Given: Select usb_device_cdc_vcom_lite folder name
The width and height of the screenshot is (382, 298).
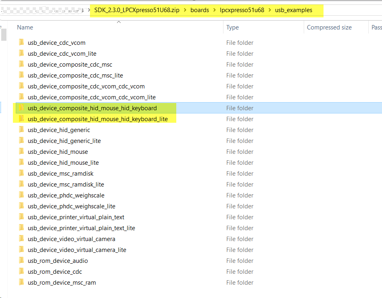Looking at the screenshot, I should pos(62,54).
